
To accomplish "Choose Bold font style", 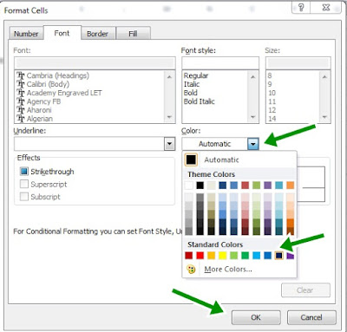I will pyautogui.click(x=191, y=93).
